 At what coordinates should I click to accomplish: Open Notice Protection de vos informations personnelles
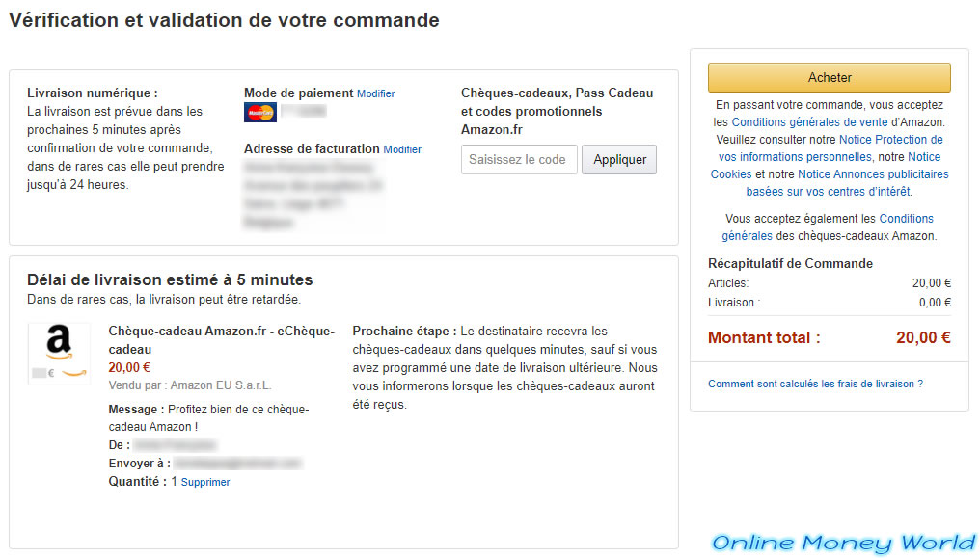[x=830, y=148]
